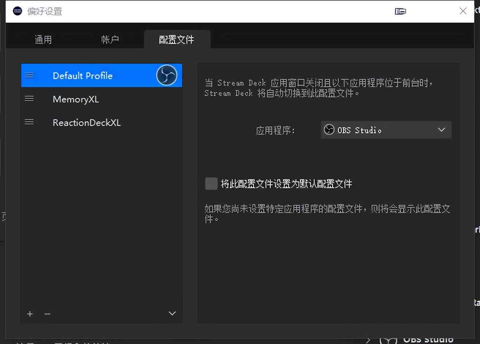Click the 应用程序 label
Viewport: 480px width, 344px height.
pos(275,130)
